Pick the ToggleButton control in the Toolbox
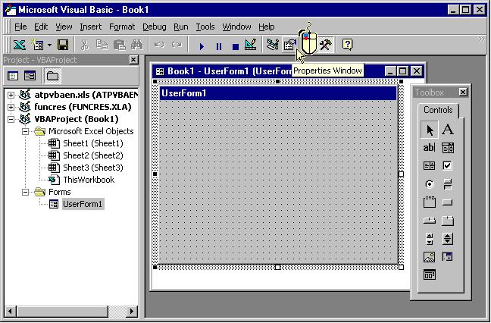Image resolution: width=491 pixels, height=323 pixels. click(448, 184)
